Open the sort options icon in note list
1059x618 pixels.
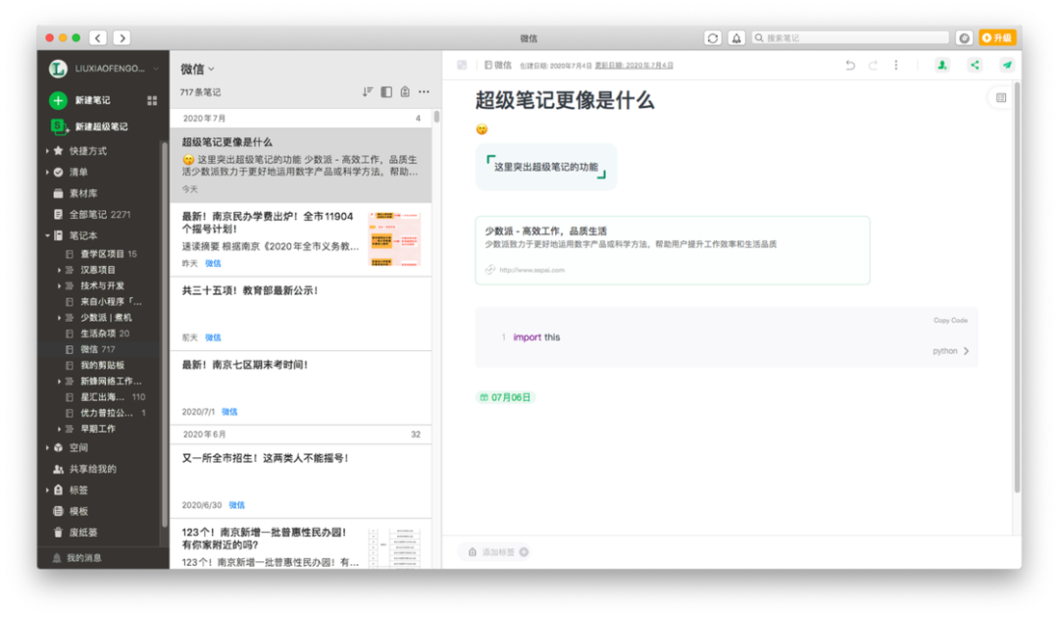[x=368, y=92]
